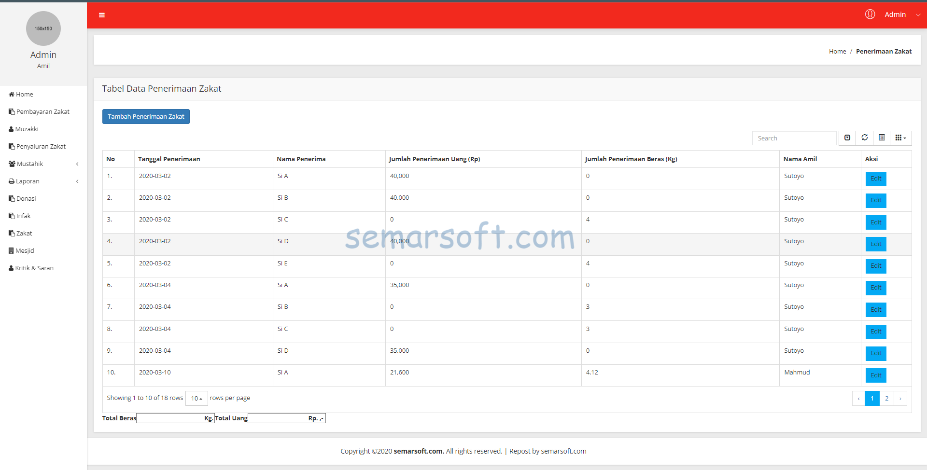The width and height of the screenshot is (927, 470).
Task: Toggle the Mesjid sidebar entry
Action: point(25,250)
